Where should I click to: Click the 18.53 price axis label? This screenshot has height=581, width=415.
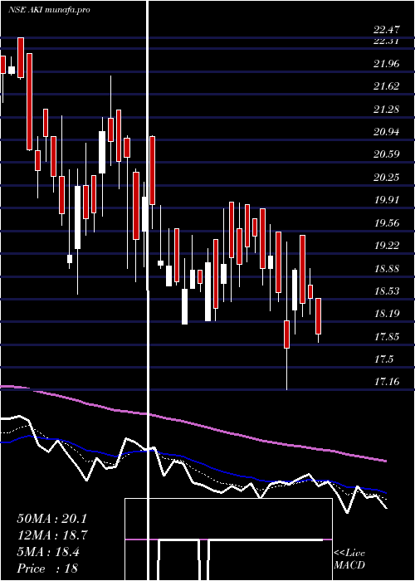pos(387,291)
